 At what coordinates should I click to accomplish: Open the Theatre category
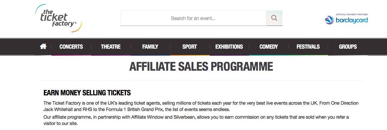[111, 47]
